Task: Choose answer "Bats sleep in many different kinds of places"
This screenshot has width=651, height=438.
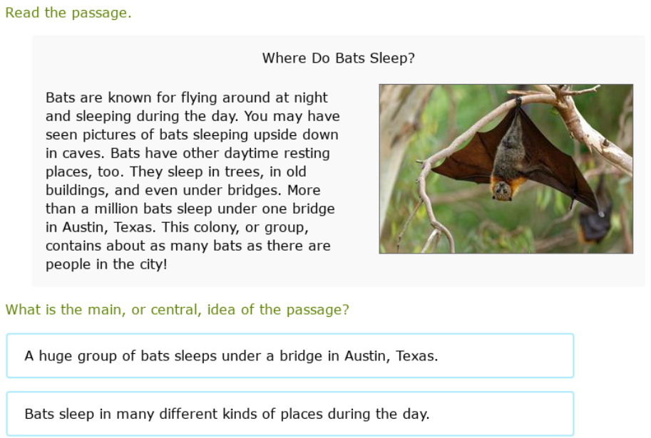Action: point(289,414)
